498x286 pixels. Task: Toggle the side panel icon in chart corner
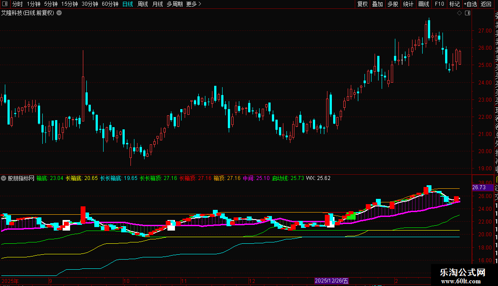pos(468,13)
